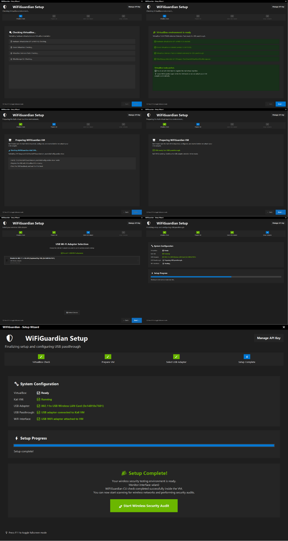The width and height of the screenshot is (288, 541).
Task: Click hourglass on 'VBoxManage CLI: Checking' row
Action: point(11,59)
